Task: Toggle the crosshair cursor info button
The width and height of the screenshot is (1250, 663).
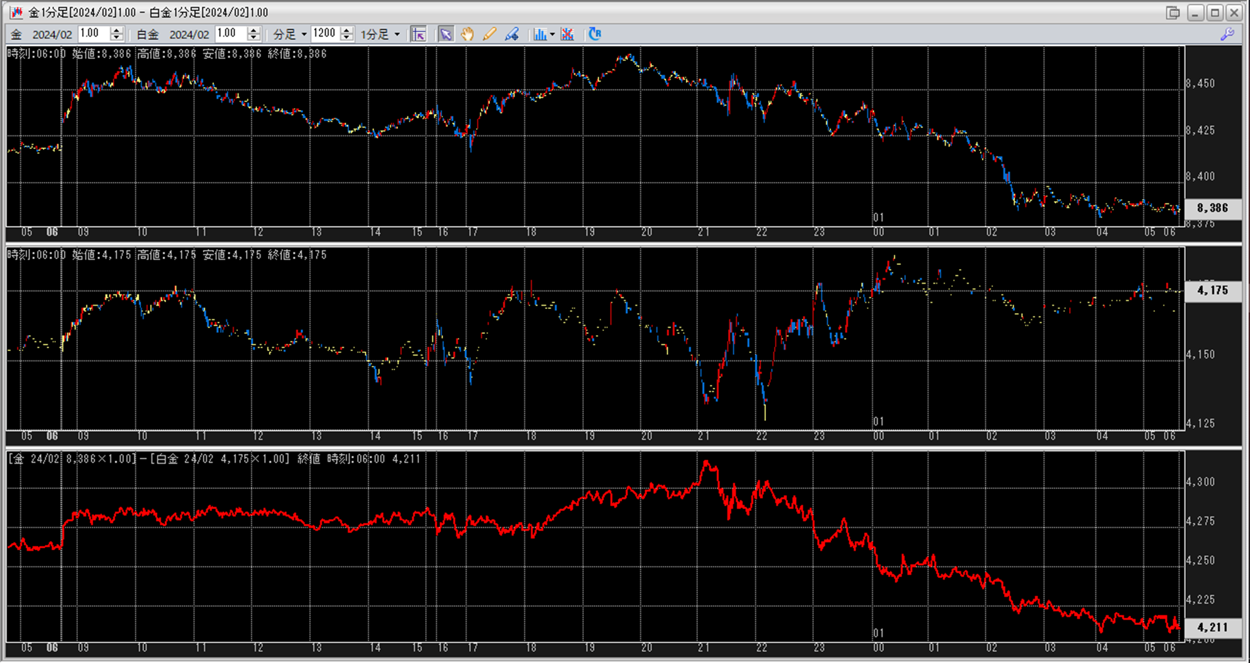Action: point(419,34)
